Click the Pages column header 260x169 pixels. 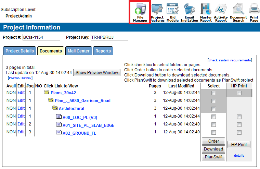(155, 86)
